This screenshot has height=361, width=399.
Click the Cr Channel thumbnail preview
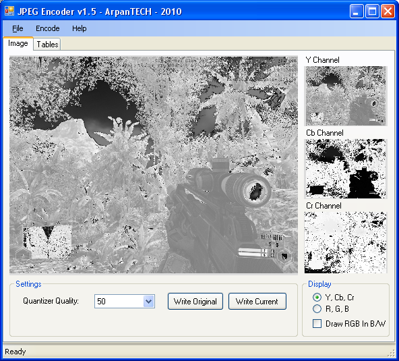[346, 242]
